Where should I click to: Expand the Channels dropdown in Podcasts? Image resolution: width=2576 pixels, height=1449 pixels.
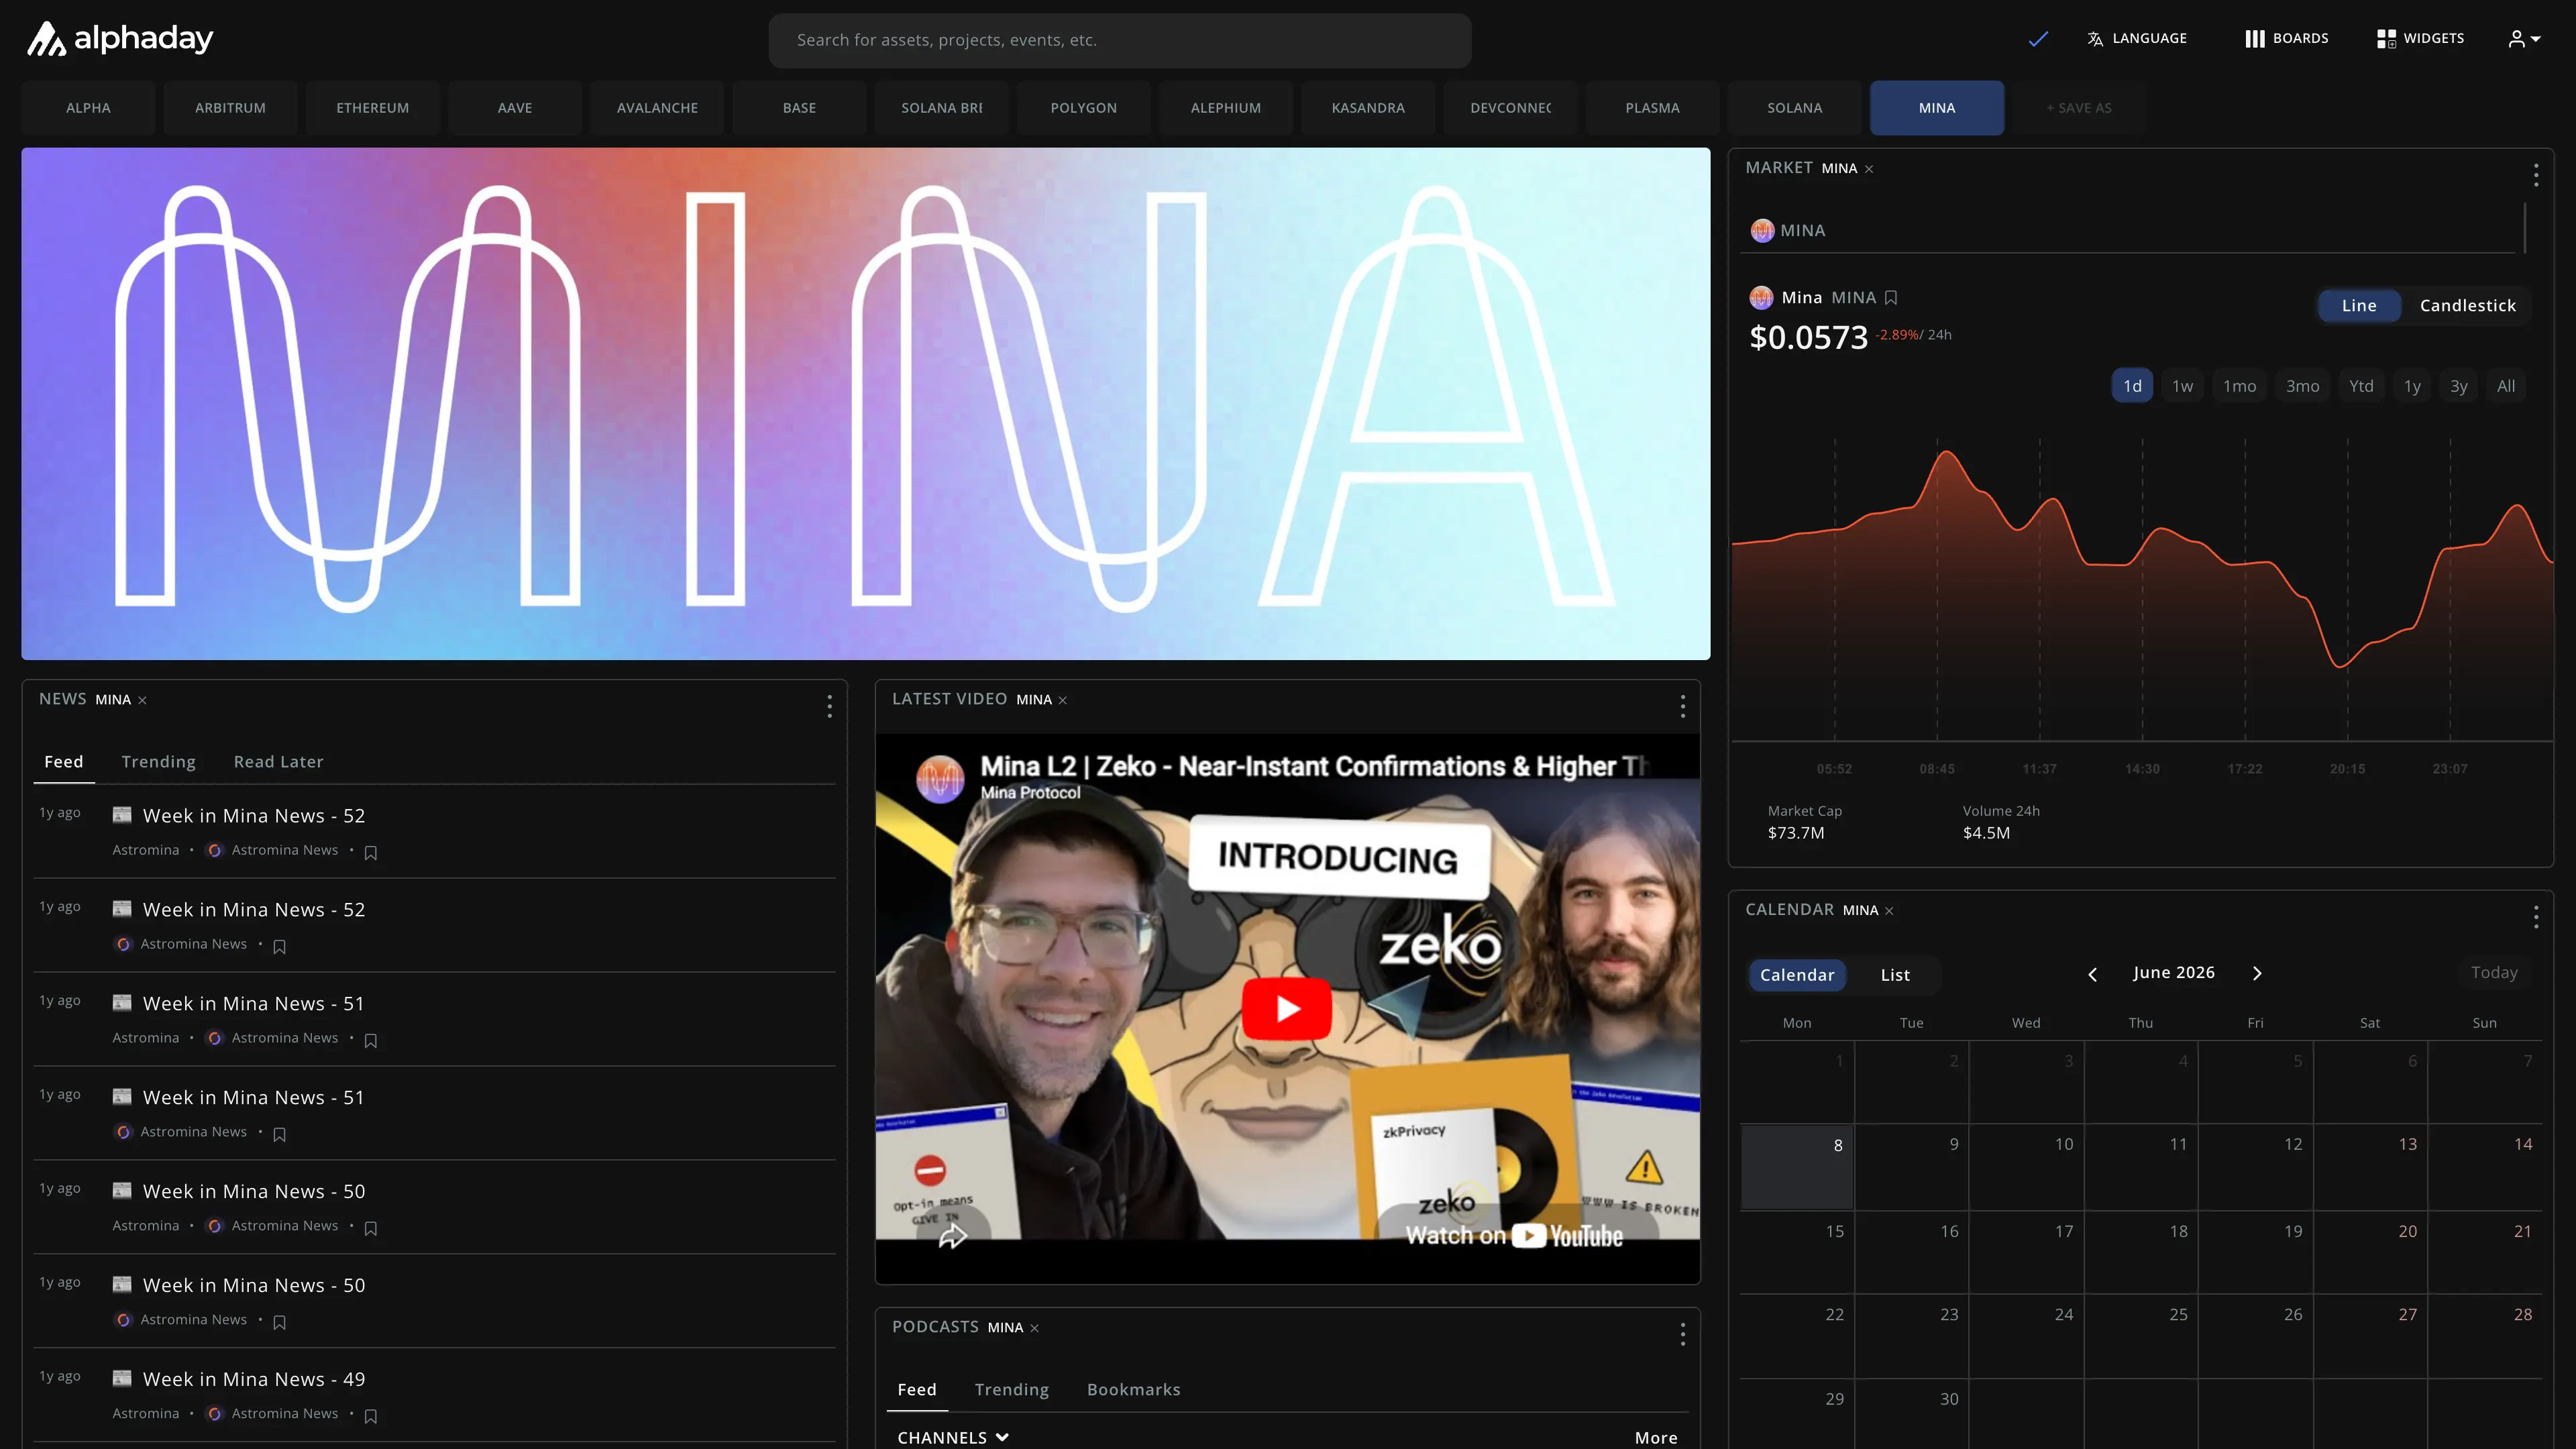[953, 1438]
